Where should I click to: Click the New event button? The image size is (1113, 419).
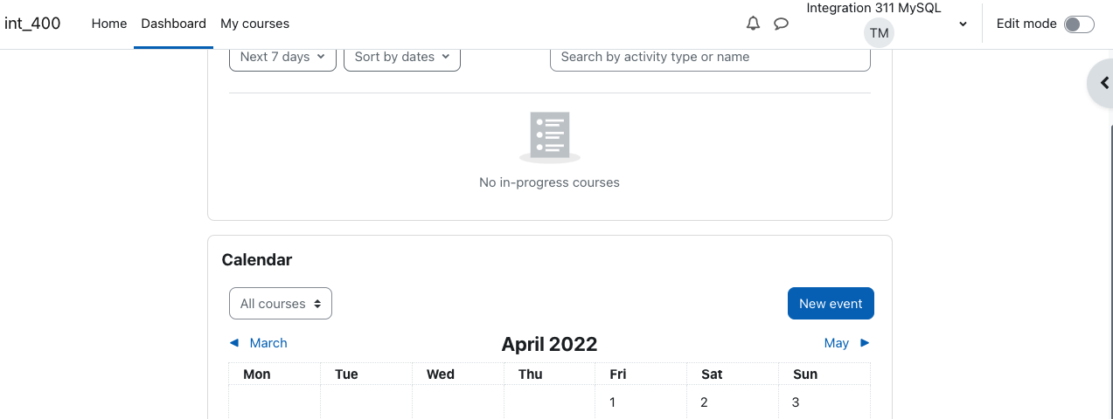click(x=831, y=304)
